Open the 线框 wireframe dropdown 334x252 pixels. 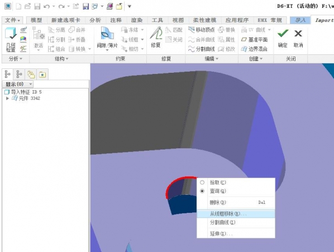click(x=142, y=40)
